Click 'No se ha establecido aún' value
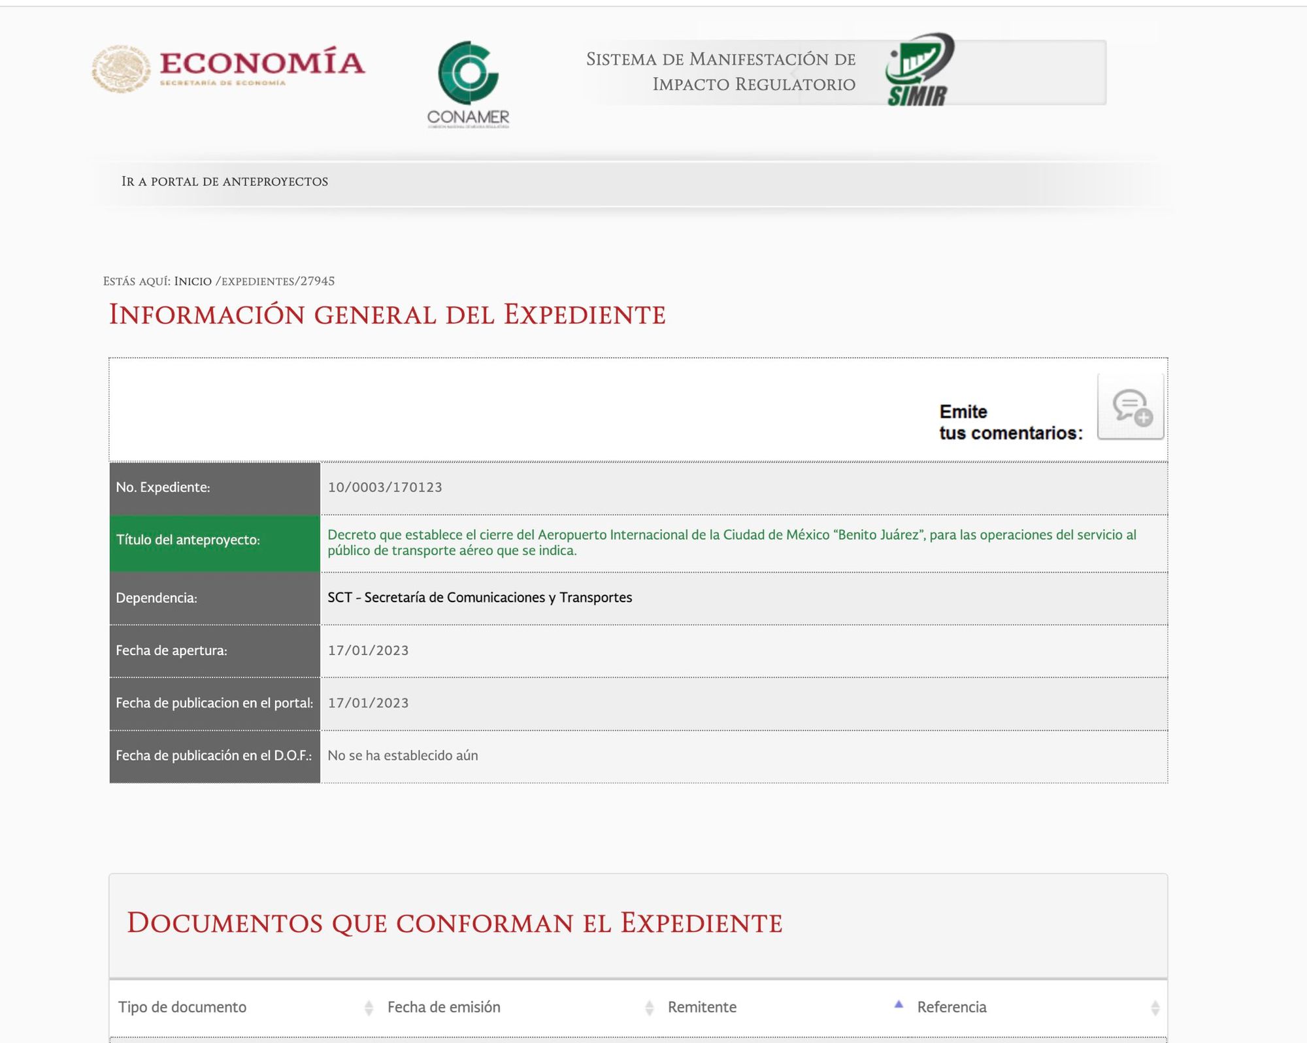The image size is (1307, 1043). [403, 756]
